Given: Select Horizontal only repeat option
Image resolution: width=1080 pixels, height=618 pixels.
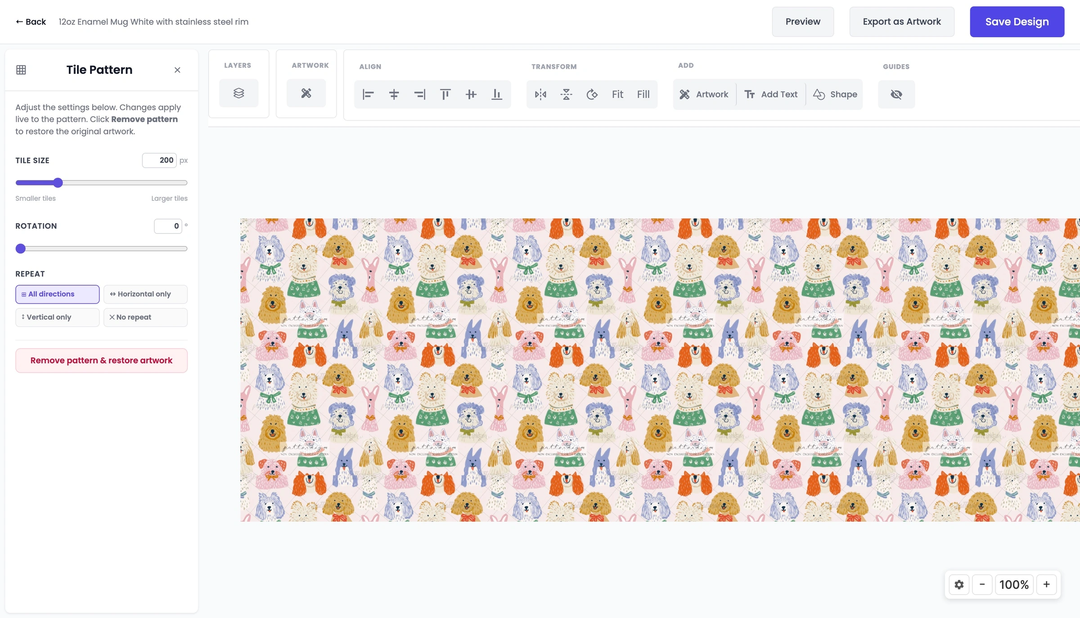Looking at the screenshot, I should tap(145, 294).
